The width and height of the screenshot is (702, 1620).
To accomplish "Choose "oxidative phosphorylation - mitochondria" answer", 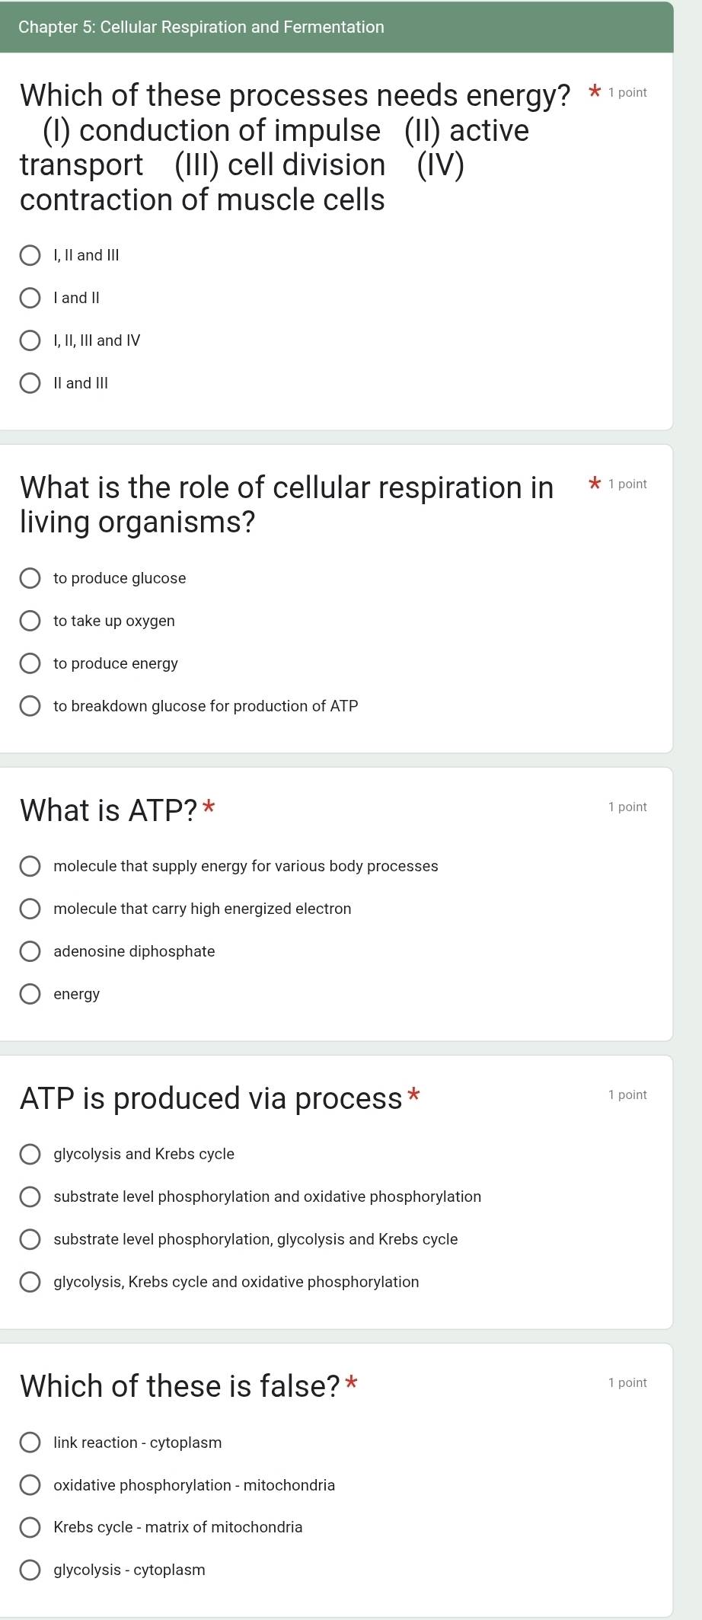I will click(x=30, y=1485).
